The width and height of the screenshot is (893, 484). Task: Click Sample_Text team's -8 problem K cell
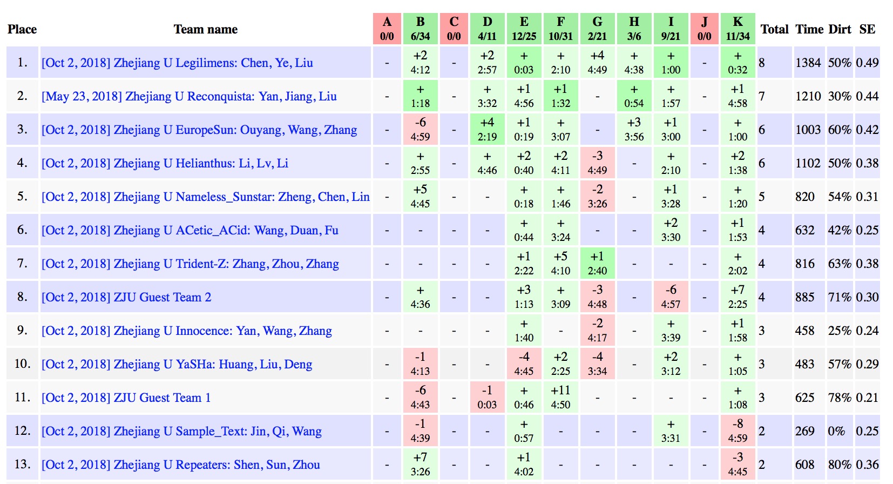738,431
